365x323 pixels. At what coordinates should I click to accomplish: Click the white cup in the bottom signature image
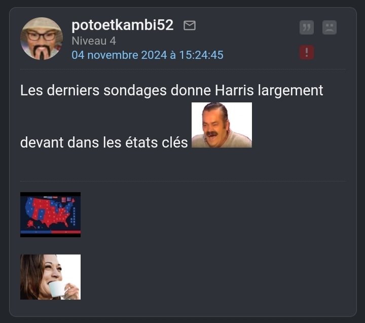click(x=57, y=289)
